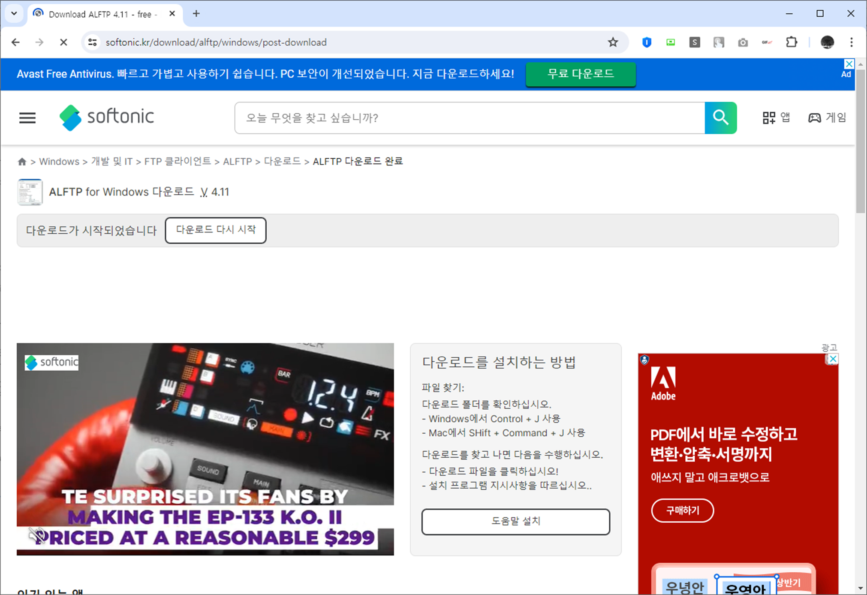
Task: Click the 다운로드 다시 시작 button
Action: click(x=216, y=230)
